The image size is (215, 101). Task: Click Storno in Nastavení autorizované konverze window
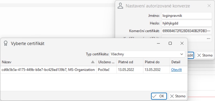click(205, 55)
